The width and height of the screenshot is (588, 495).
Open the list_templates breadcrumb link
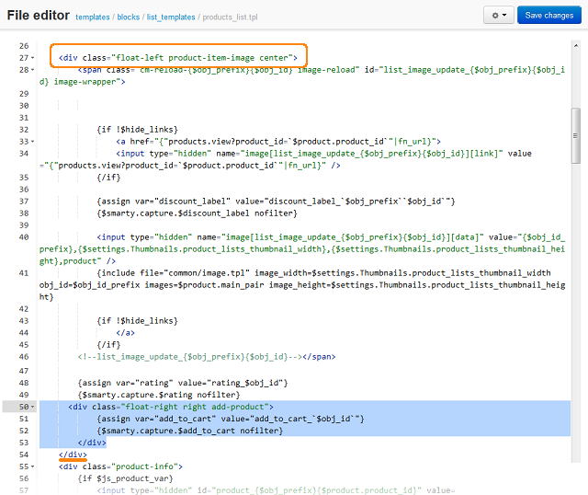171,17
